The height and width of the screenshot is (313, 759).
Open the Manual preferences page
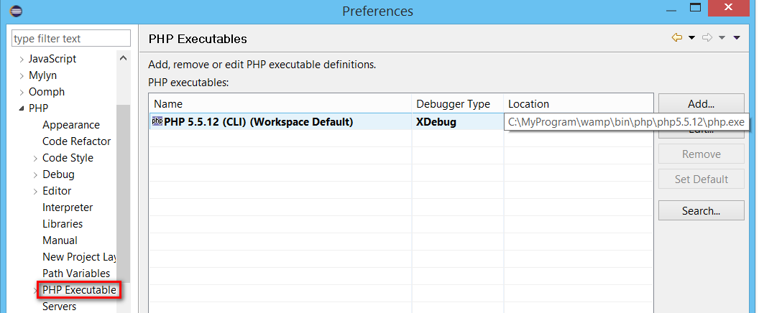coord(60,240)
